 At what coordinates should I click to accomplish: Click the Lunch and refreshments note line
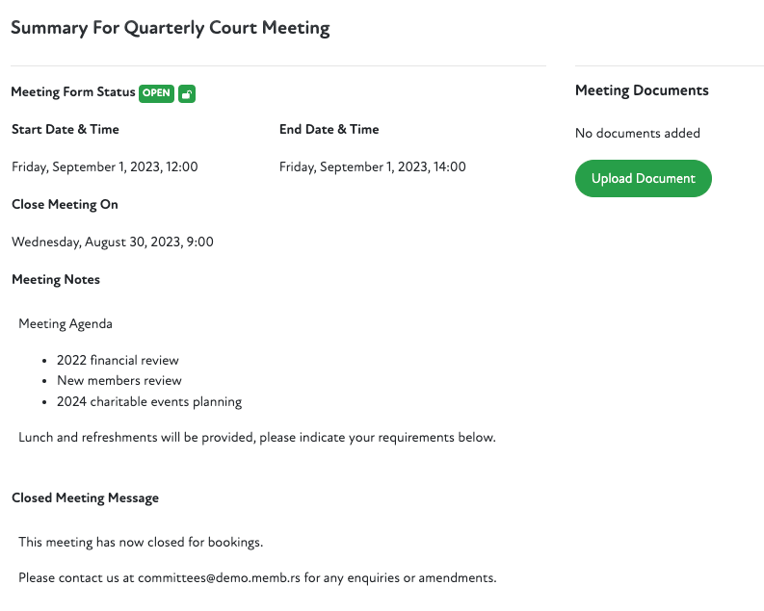tap(257, 437)
